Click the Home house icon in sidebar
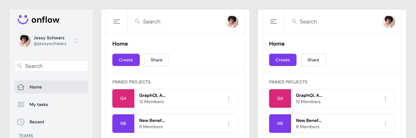This screenshot has height=138, width=416. 21,87
